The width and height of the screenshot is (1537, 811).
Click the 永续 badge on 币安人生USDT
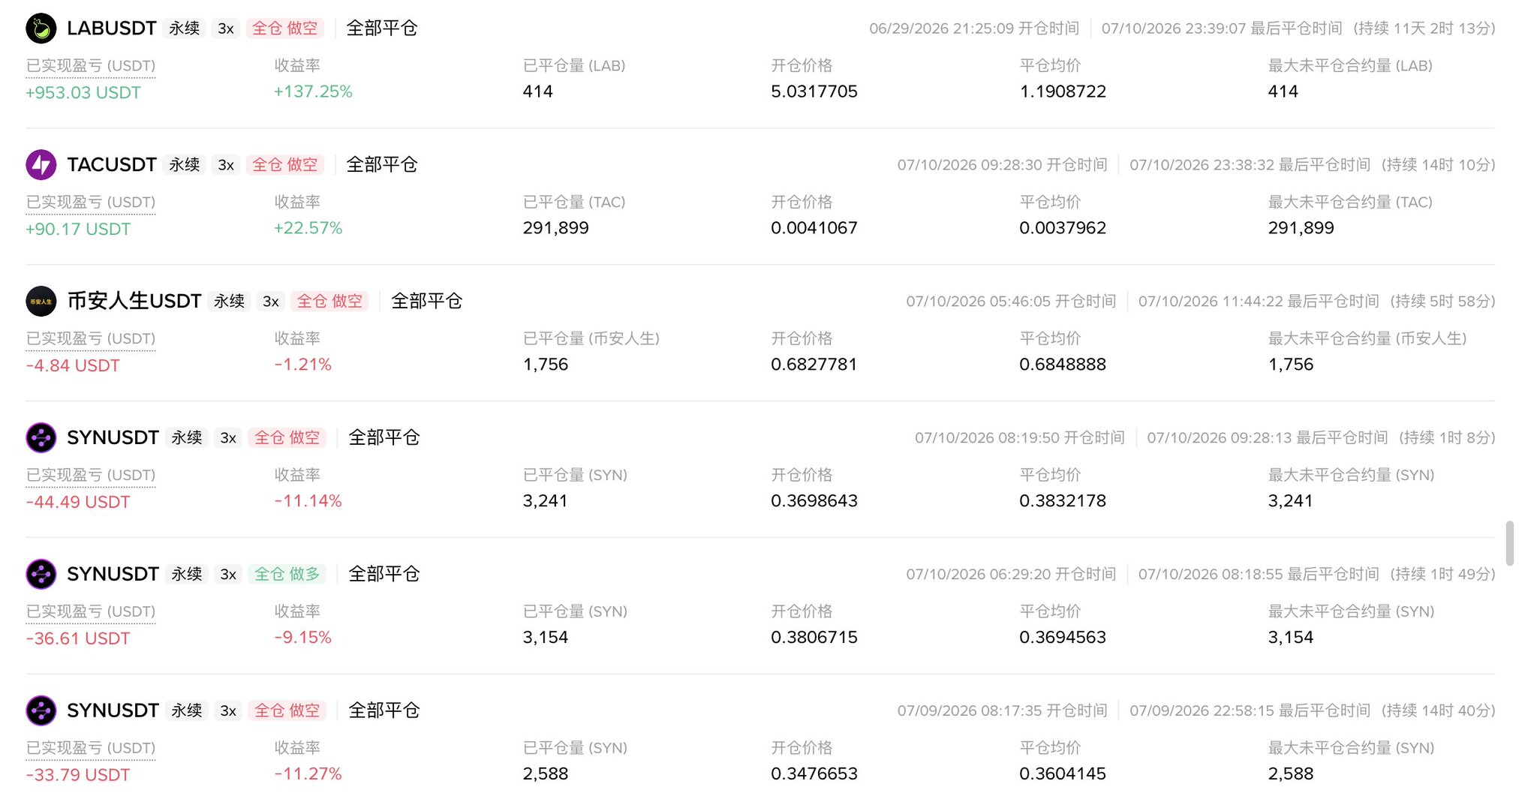[229, 302]
